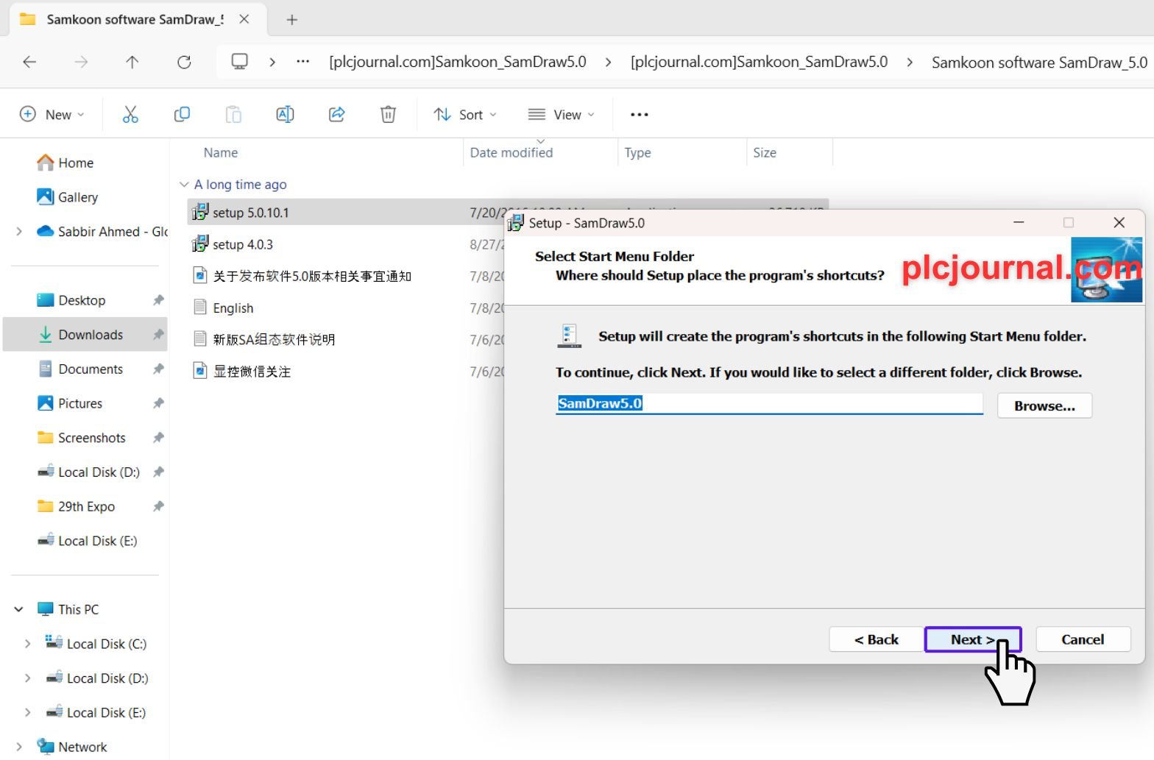
Task: Sort by Date modified column
Action: 511,152
